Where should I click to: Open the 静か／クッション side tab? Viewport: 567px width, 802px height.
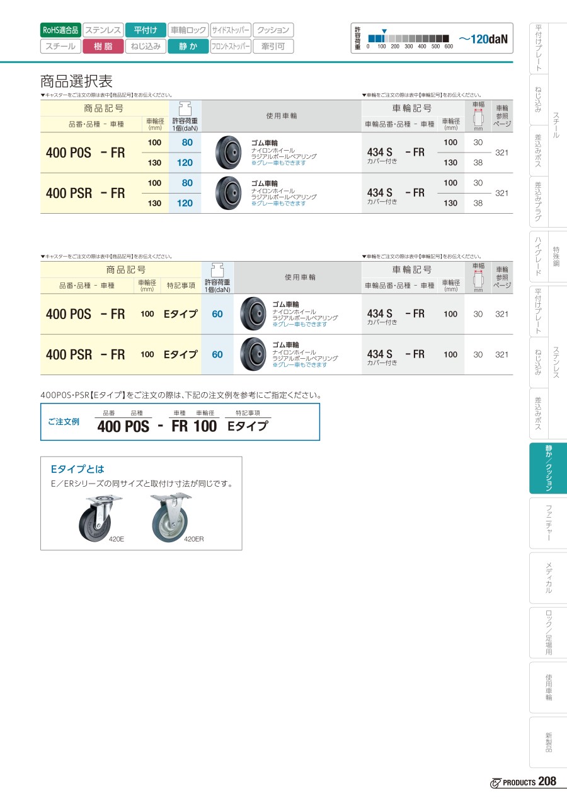(x=548, y=468)
